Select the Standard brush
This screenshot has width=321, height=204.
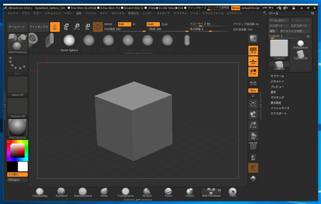61,193
